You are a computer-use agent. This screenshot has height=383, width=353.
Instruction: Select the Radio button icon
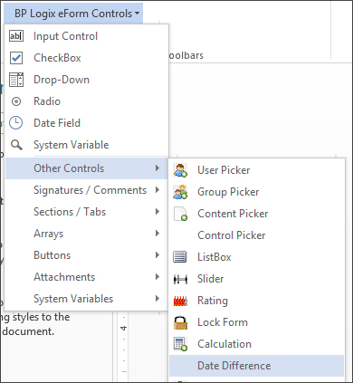[16, 101]
